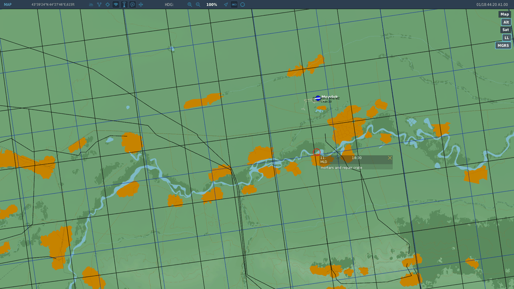This screenshot has height=289, width=514.
Task: Select LL coordinate format
Action: point(506,38)
